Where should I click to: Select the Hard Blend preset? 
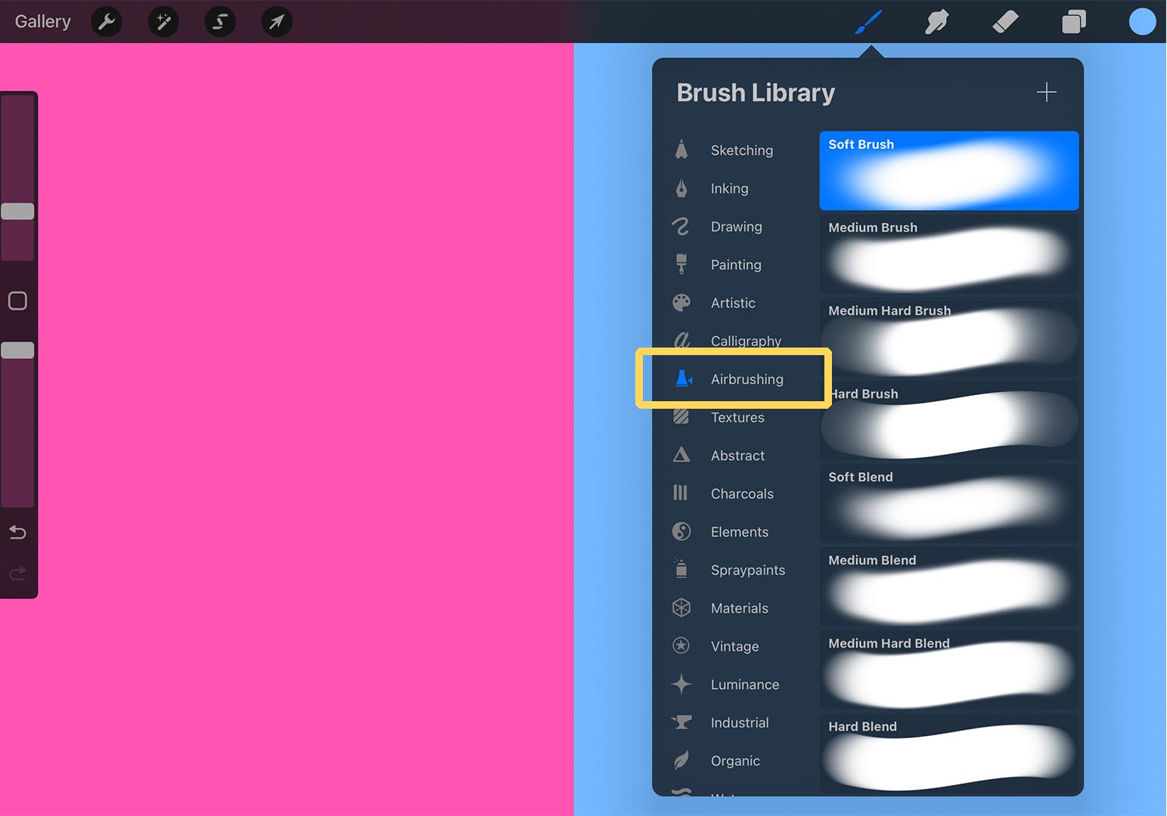coord(949,753)
